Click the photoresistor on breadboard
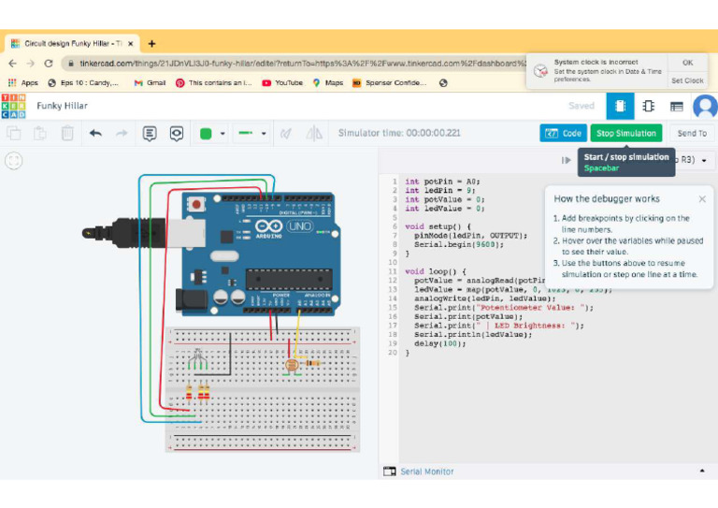The width and height of the screenshot is (718, 508). [292, 366]
